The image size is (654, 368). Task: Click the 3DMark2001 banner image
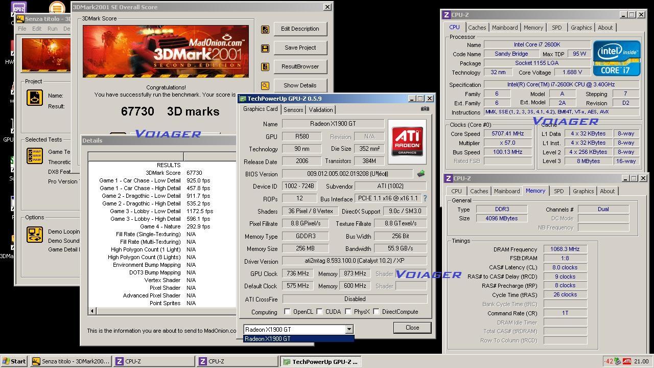(x=166, y=52)
